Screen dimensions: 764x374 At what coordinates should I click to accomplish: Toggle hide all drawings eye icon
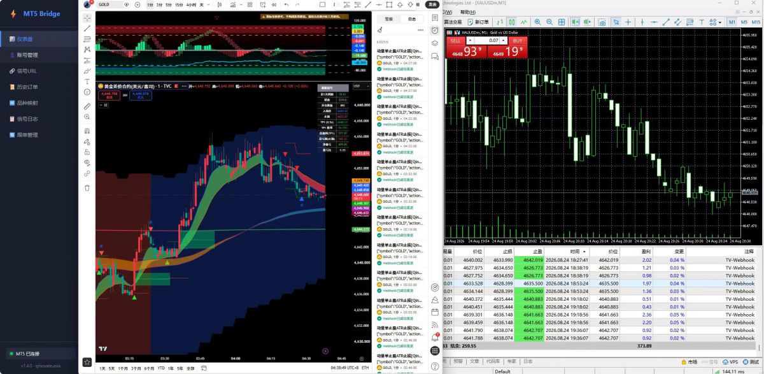coord(87,163)
